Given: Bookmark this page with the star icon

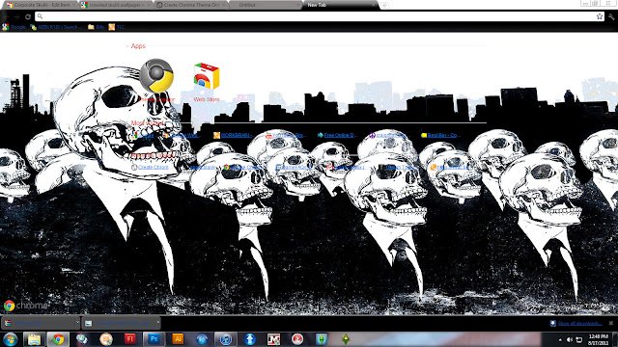Looking at the screenshot, I should click(600, 16).
